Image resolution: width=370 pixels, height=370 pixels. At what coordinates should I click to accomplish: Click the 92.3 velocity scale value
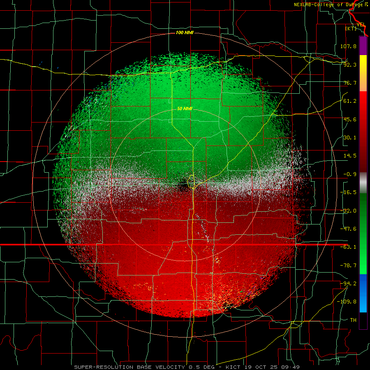pos(350,65)
